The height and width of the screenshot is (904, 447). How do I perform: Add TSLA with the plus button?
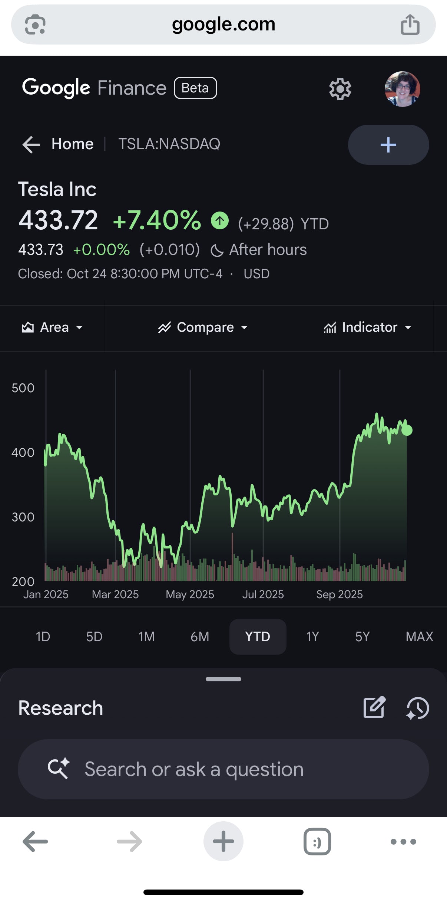[388, 145]
